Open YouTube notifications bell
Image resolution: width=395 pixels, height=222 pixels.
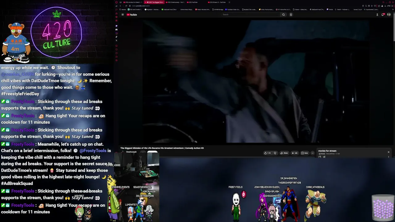(383, 14)
